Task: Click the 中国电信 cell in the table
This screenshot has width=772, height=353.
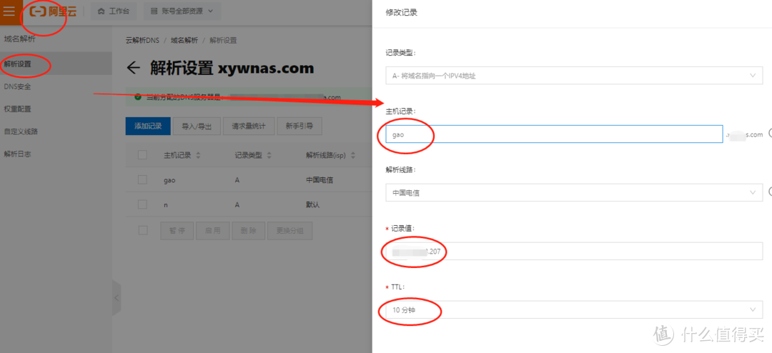Action: (319, 180)
